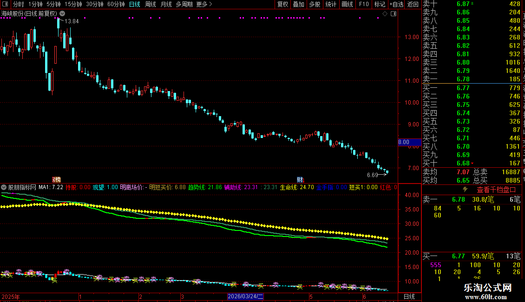This screenshot has width=525, height=302.
Task: Click the 2026/03/24/二 date marker
Action: 245,296
